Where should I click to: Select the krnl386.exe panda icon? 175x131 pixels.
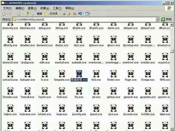click(x=148, y=108)
